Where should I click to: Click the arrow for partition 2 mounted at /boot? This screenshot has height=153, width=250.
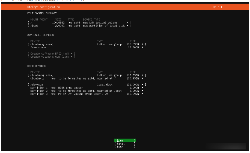point(143,91)
